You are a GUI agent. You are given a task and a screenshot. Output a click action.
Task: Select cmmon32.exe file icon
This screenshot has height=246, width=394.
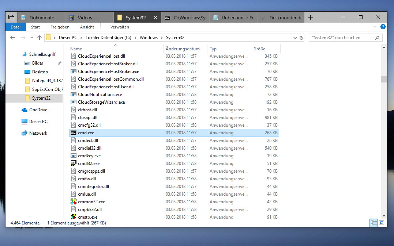74,201
